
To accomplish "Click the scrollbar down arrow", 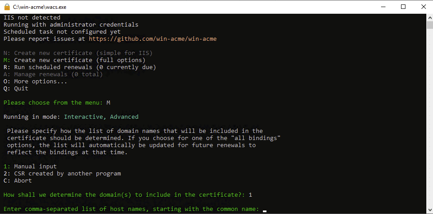I will click(430, 211).
